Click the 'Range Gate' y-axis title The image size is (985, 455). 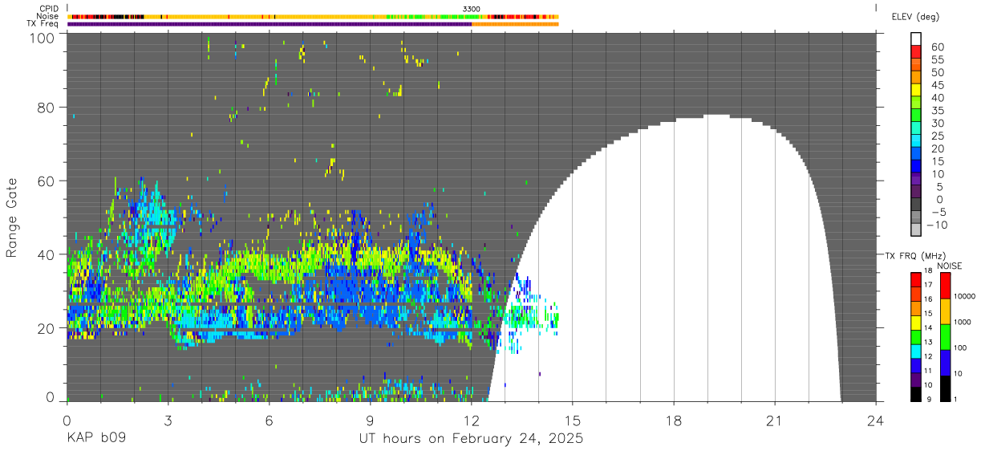pyautogui.click(x=12, y=217)
